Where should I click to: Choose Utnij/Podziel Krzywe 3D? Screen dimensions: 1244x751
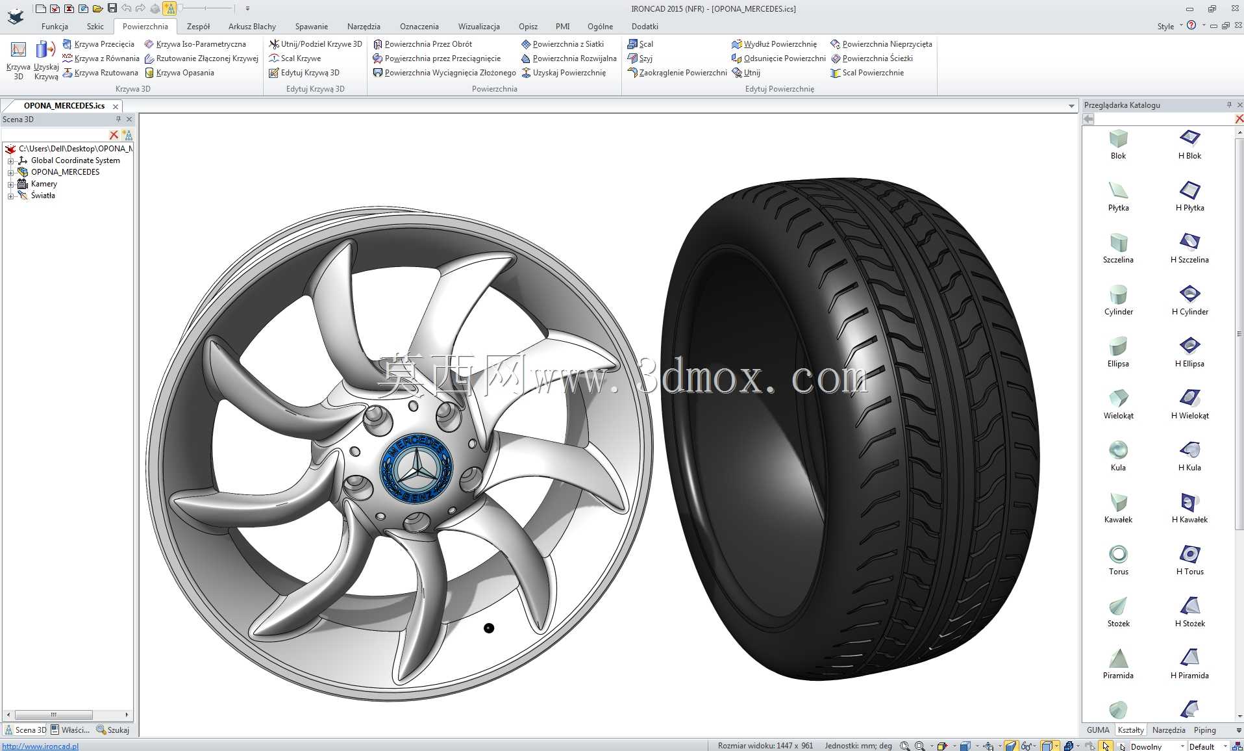(x=316, y=44)
